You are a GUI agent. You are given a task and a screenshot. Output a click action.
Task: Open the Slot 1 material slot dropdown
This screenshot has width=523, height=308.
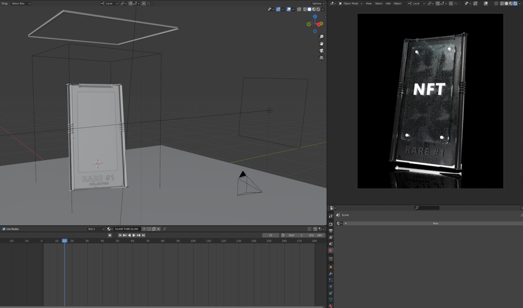coord(96,229)
